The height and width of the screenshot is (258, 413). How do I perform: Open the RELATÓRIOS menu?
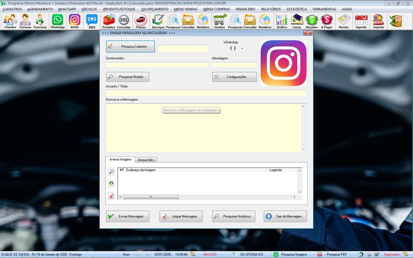(271, 9)
